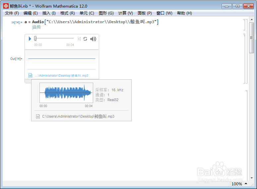Click the blue flat waveform line in output
The height and width of the screenshot is (189, 257).
click(62, 58)
